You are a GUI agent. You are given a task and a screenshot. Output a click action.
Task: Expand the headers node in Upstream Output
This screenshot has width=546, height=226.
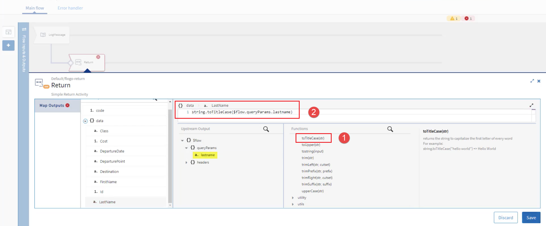[x=186, y=162]
